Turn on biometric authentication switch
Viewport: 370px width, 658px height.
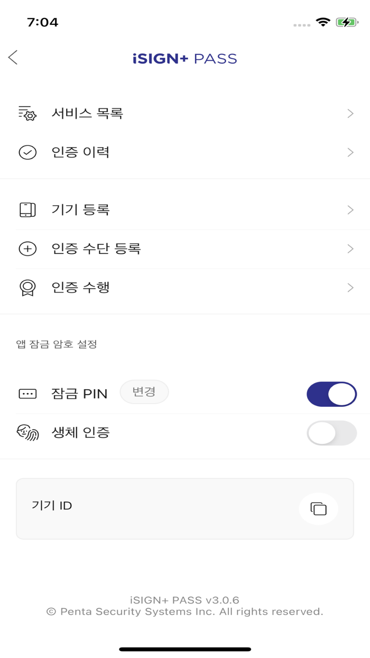(x=331, y=433)
